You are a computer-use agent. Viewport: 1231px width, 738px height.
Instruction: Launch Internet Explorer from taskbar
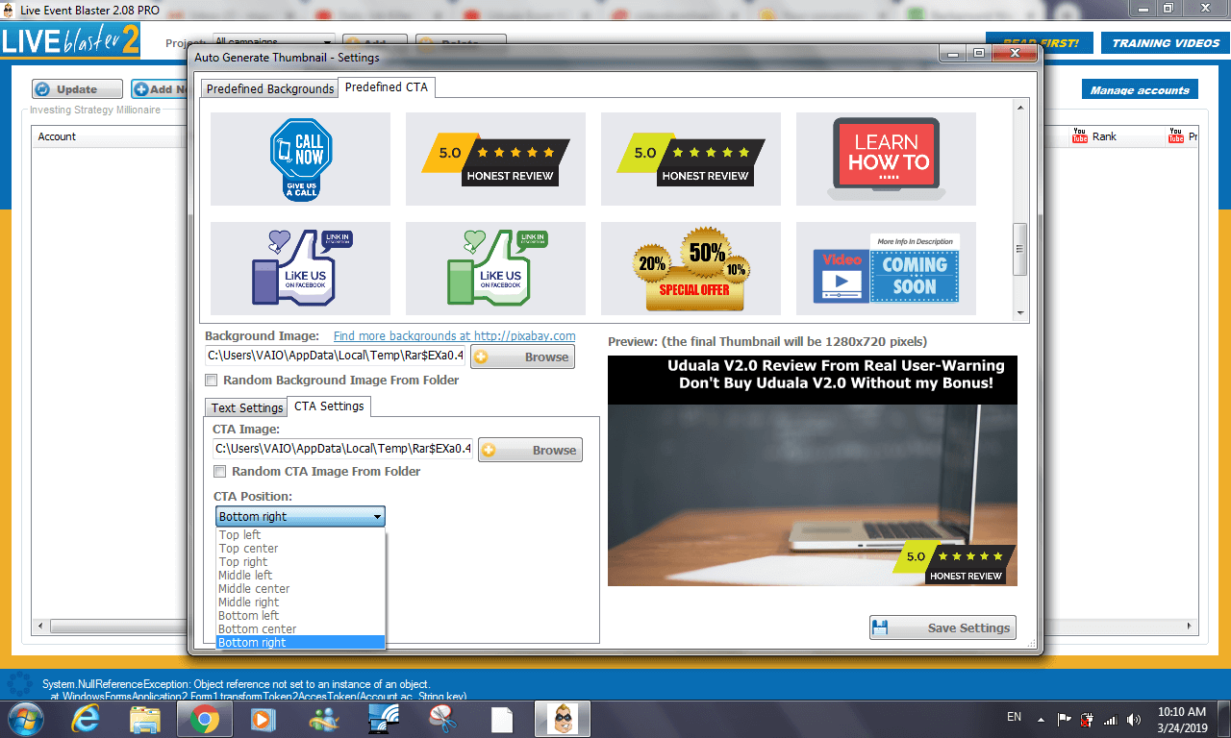tap(86, 719)
